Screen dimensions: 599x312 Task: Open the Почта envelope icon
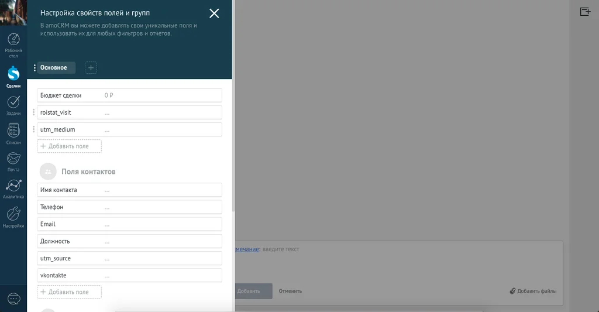pos(13,158)
